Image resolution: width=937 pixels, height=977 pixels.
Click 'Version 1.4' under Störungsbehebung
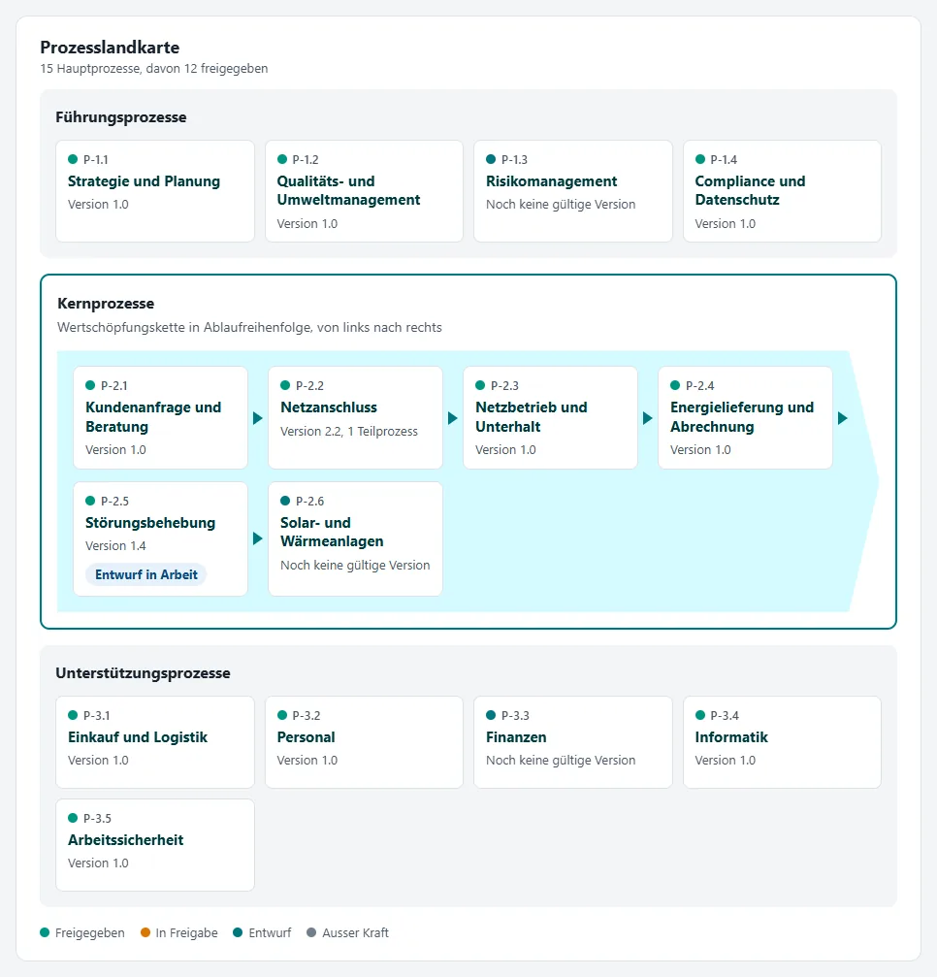coord(115,546)
